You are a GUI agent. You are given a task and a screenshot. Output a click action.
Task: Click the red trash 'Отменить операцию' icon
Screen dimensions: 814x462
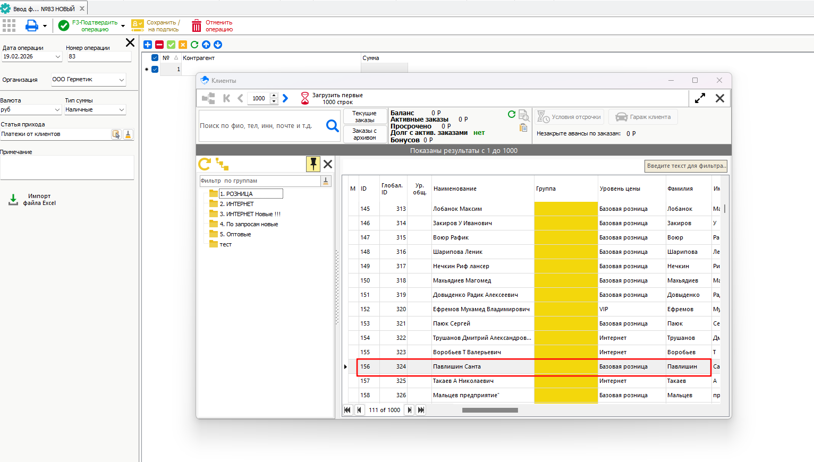[x=197, y=25]
